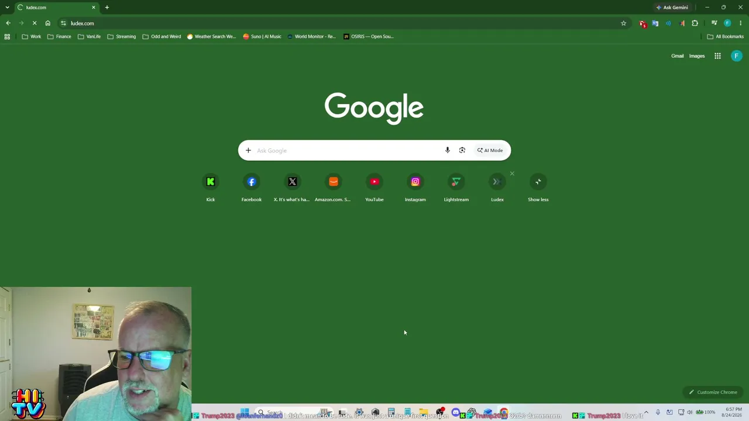Open the Amazon.com shortcut tile
Screen dimensions: 749x421
(334, 188)
